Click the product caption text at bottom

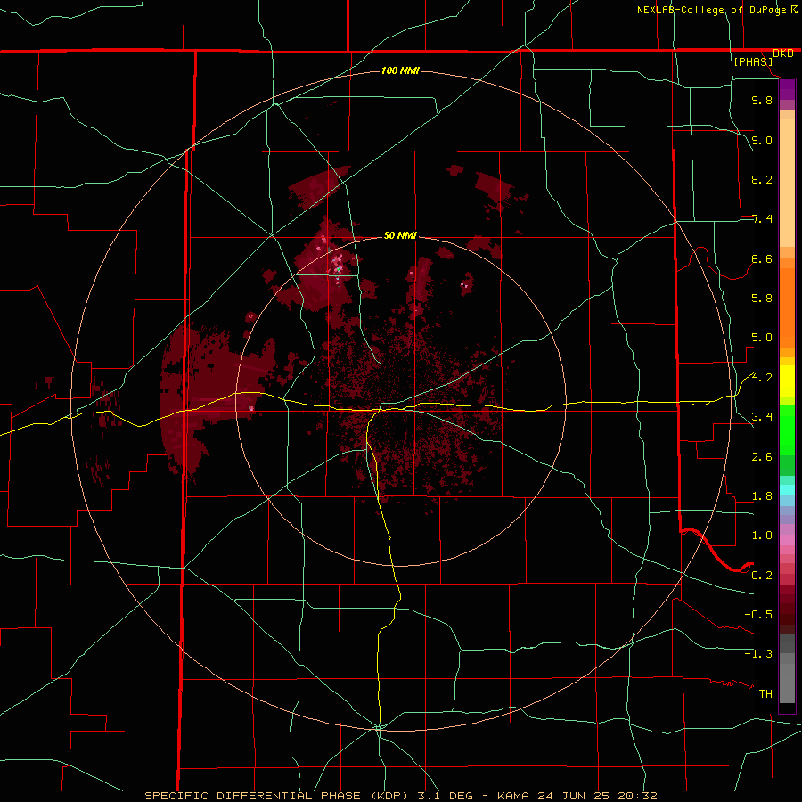point(401,796)
